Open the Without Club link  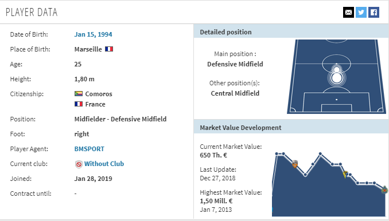coord(104,164)
